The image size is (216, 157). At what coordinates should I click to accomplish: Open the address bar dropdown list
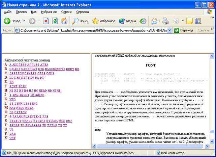point(170,30)
